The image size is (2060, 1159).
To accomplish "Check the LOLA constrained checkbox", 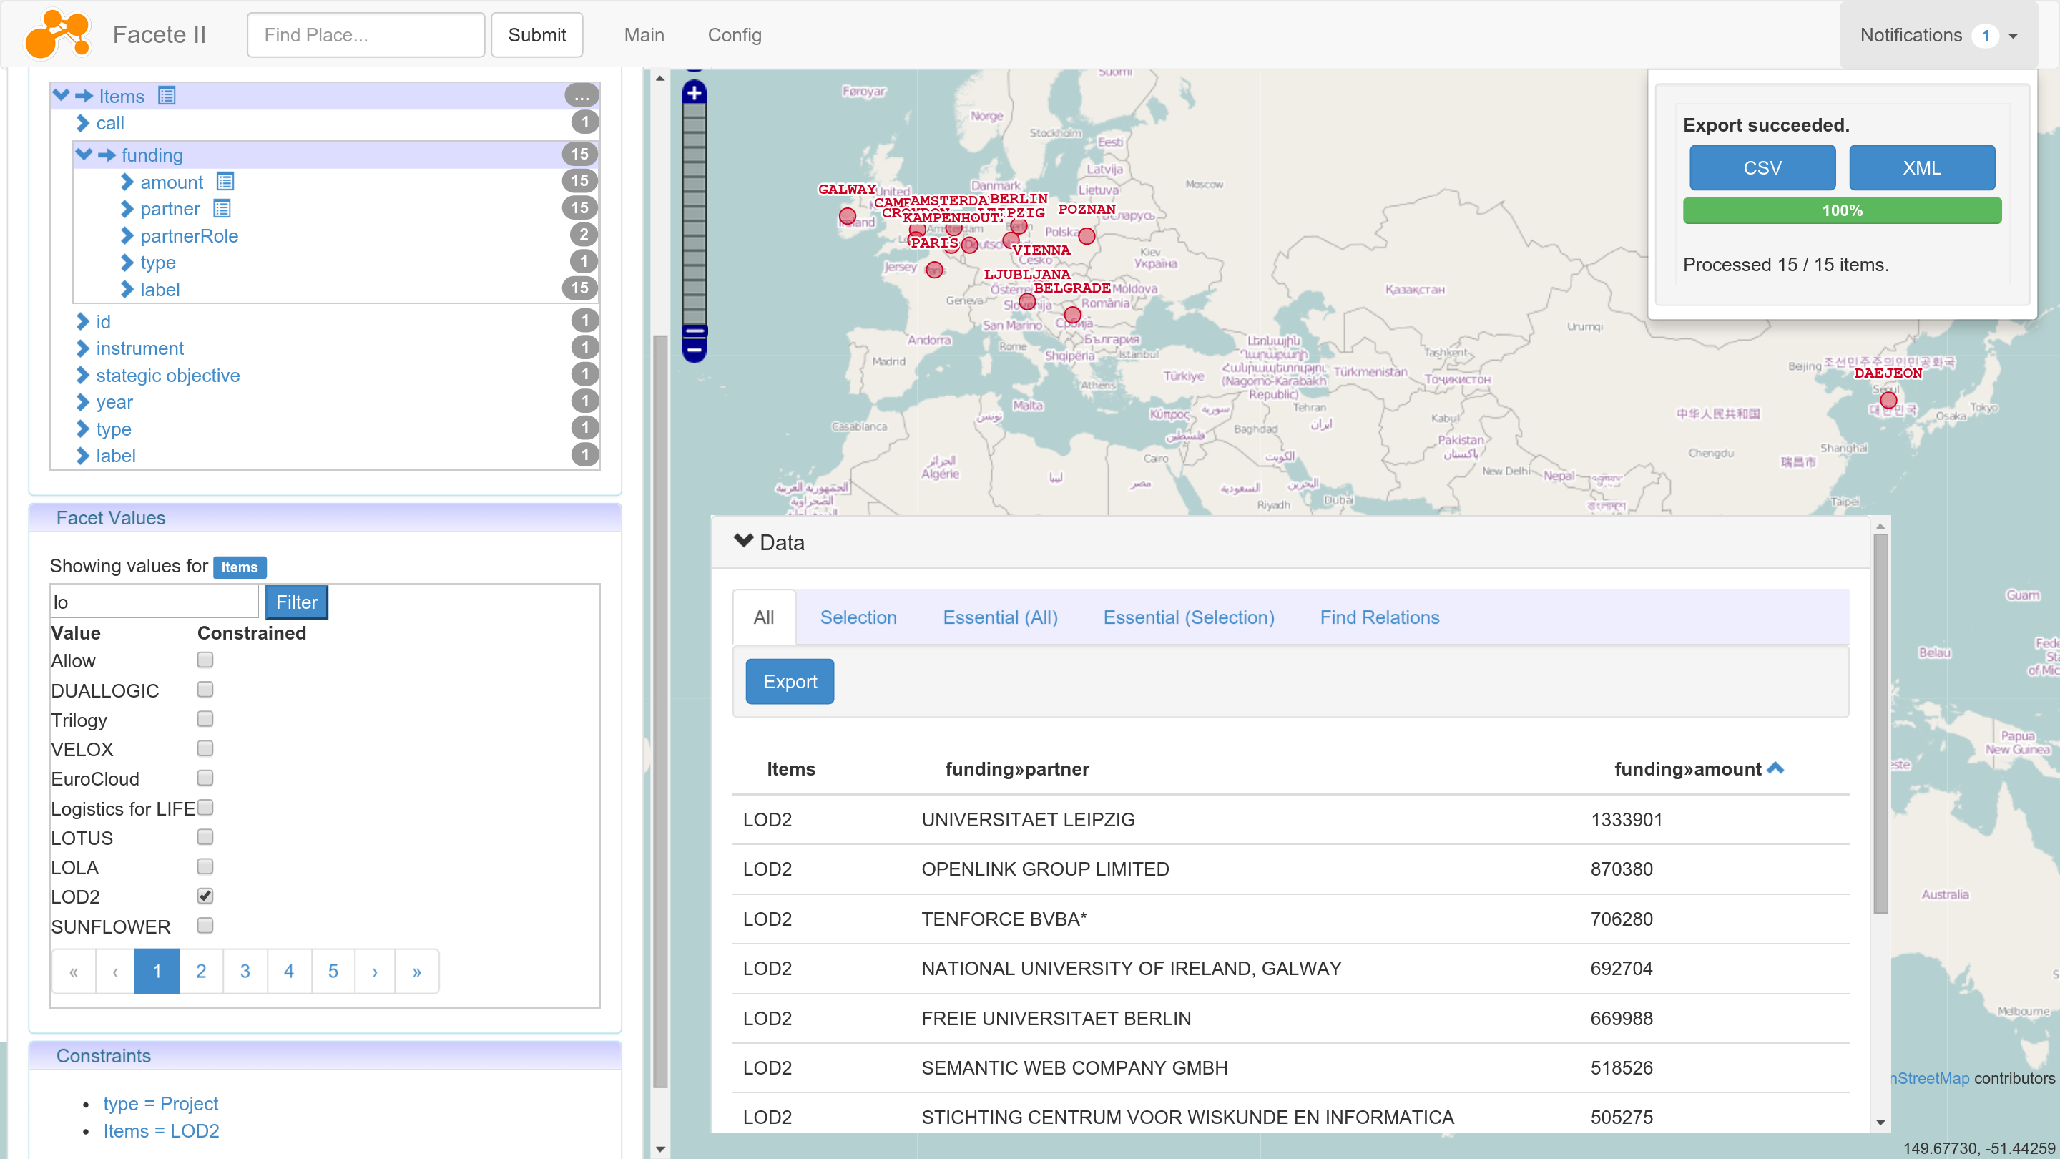I will click(x=205, y=866).
